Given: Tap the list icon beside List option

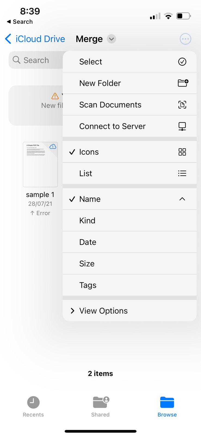Looking at the screenshot, I should [182, 173].
